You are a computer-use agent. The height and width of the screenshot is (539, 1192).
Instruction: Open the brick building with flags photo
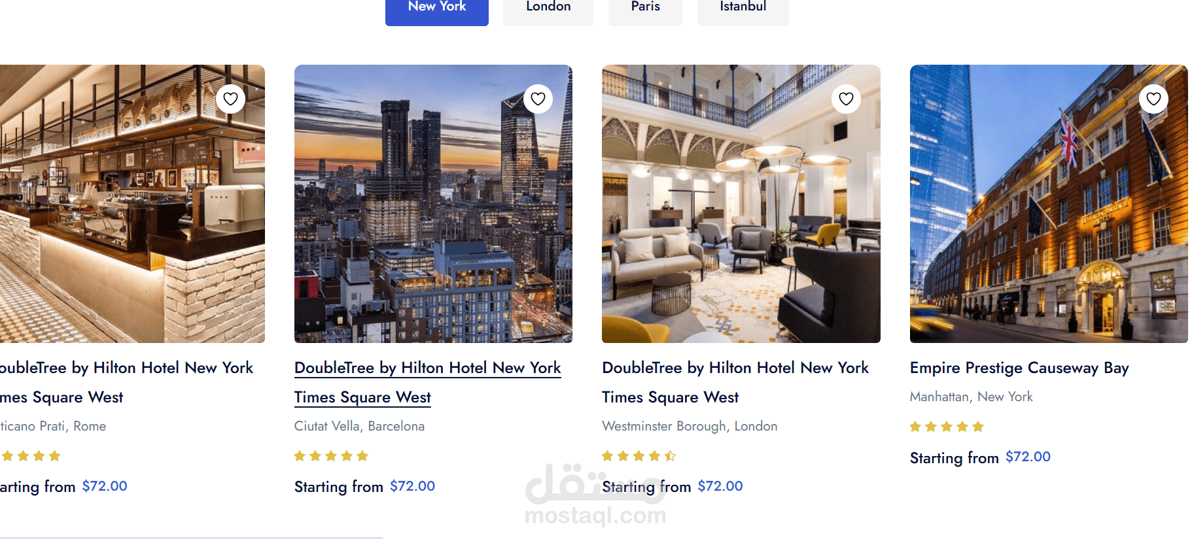point(1049,204)
